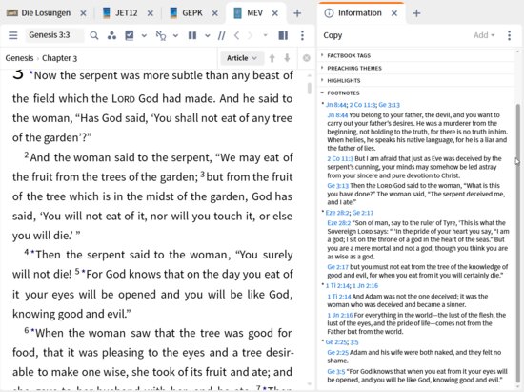Image resolution: width=524 pixels, height=392 pixels.
Task: Close the MEV tab
Action: coord(275,13)
